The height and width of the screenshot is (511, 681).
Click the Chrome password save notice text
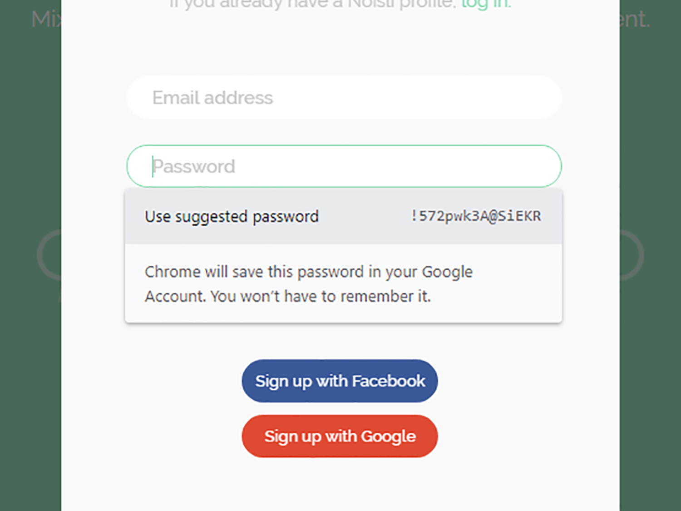click(309, 284)
